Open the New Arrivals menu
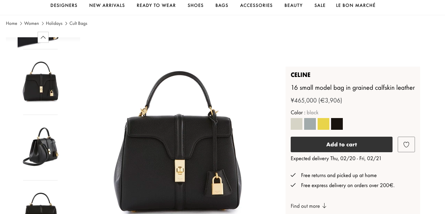Viewport: 445px width, 214px height. (x=107, y=6)
